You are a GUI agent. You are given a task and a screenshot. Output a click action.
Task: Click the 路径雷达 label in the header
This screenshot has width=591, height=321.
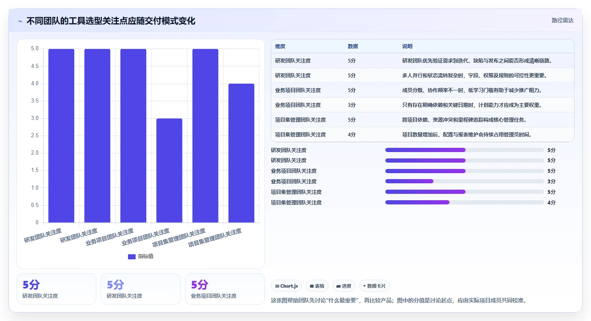pos(563,20)
